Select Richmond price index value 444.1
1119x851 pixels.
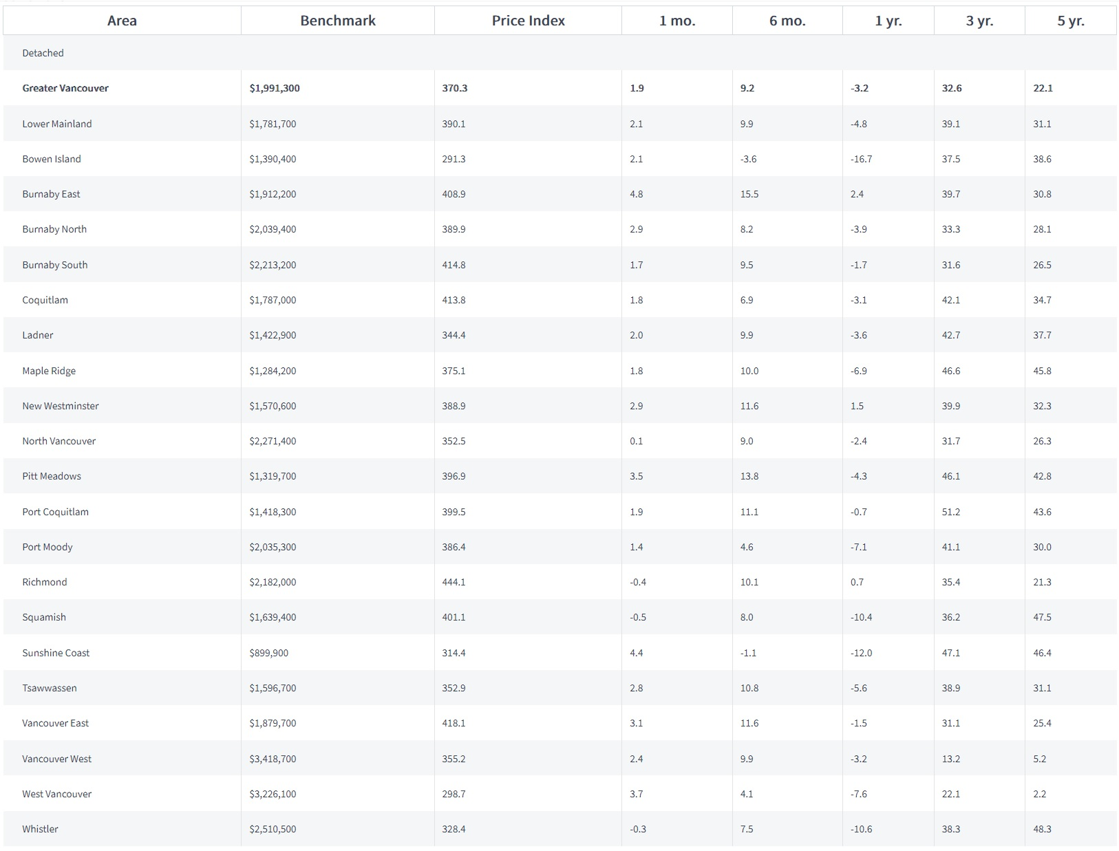coord(454,582)
